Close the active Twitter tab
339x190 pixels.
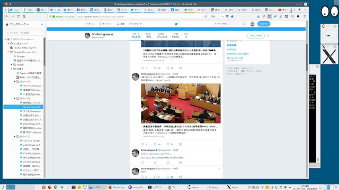coord(59,10)
